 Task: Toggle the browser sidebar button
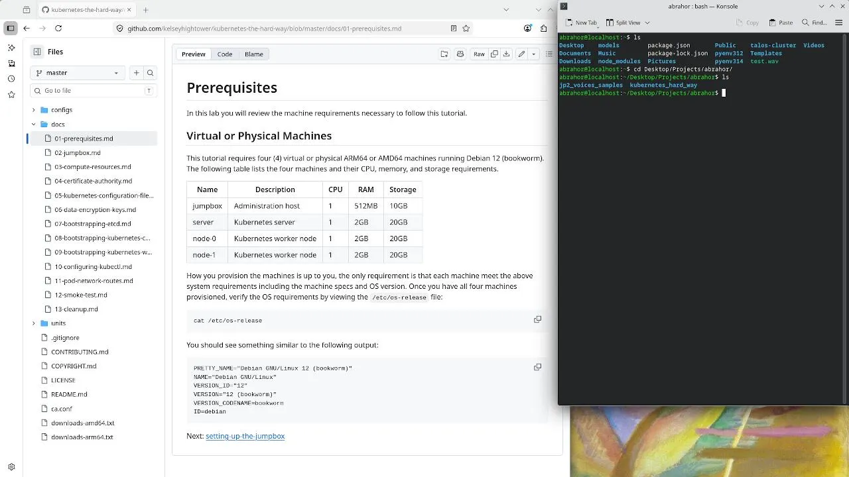[11, 28]
